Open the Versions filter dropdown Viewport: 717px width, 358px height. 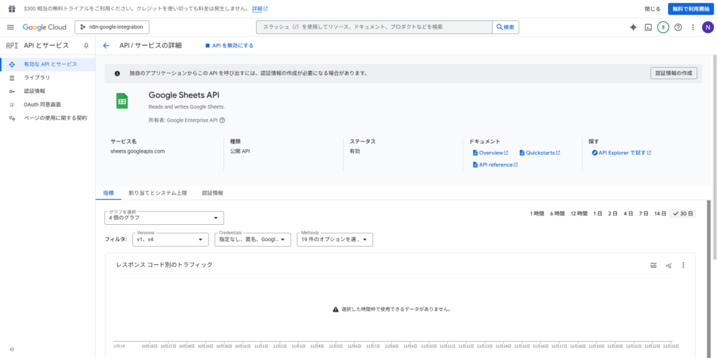(x=170, y=240)
